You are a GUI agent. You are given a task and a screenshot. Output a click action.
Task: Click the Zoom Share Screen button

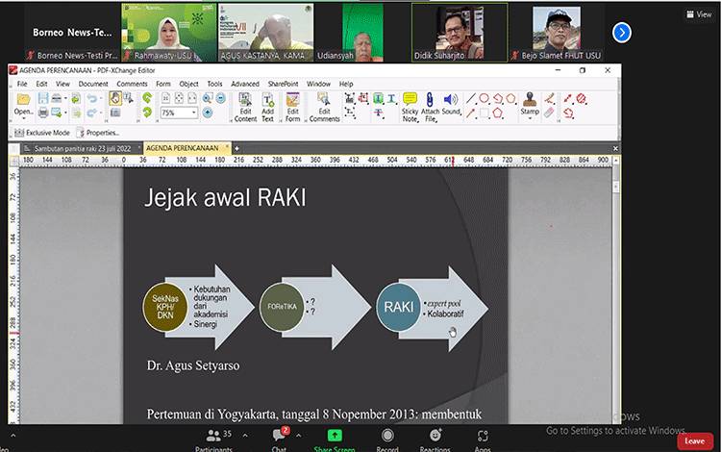coord(335,439)
